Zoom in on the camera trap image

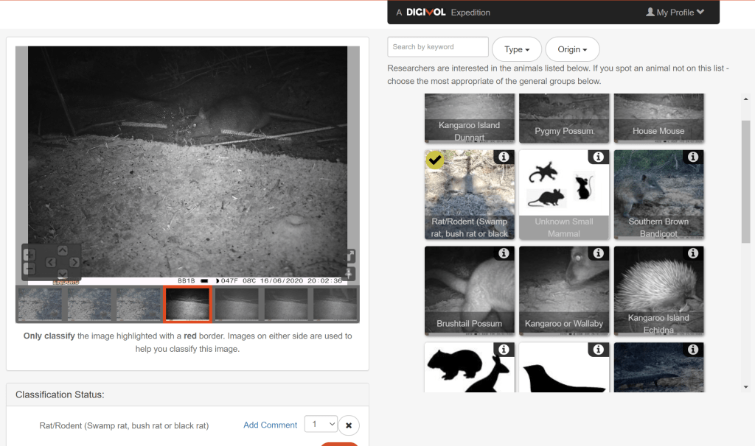(29, 255)
